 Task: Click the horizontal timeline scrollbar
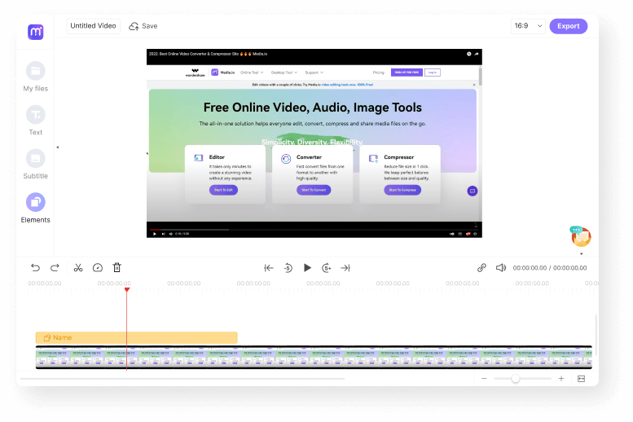coord(182,379)
